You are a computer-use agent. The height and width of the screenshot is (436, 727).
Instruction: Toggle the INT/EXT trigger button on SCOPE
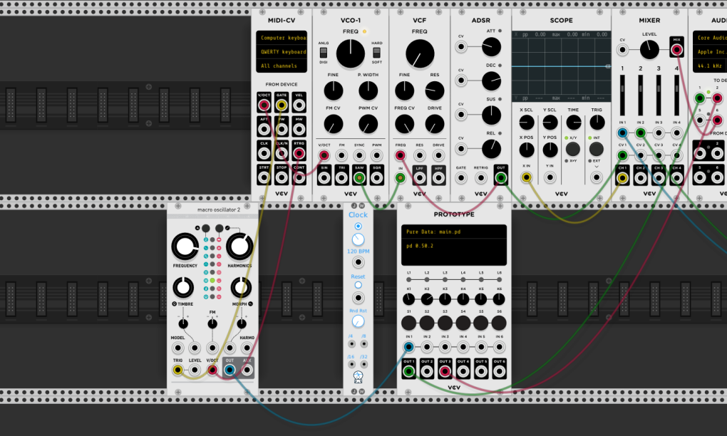597,149
